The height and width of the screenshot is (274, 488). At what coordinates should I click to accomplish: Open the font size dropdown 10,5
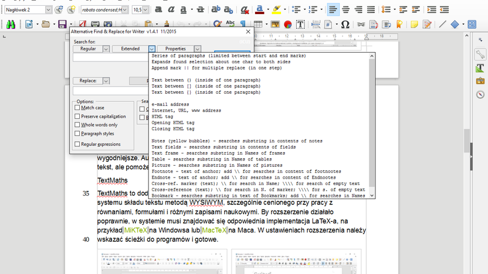145,10
